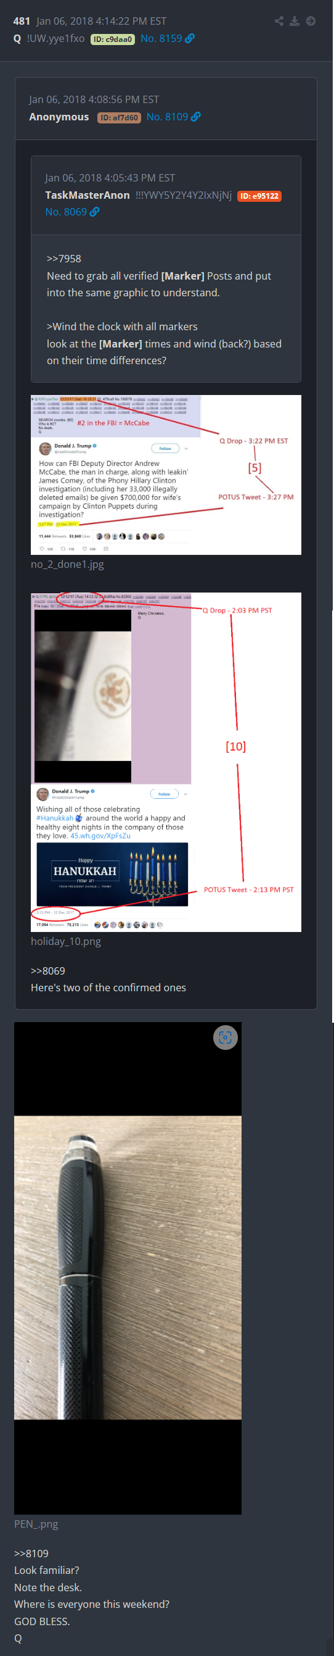The height and width of the screenshot is (1656, 334).
Task: Click the ID: c9daa0 badge
Action: (x=112, y=40)
